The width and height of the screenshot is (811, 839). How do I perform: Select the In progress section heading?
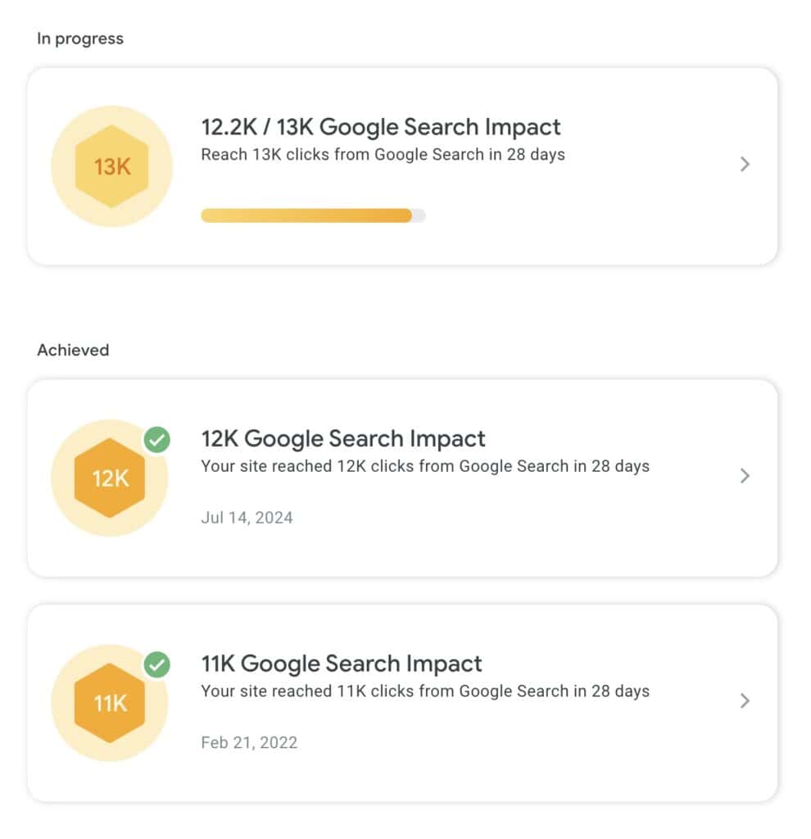pyautogui.click(x=80, y=39)
